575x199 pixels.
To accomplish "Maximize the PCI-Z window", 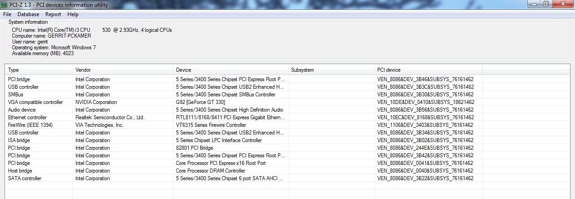I will tap(546, 4).
